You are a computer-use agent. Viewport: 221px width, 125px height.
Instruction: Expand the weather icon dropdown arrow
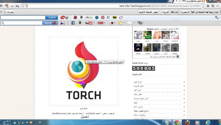124,23
